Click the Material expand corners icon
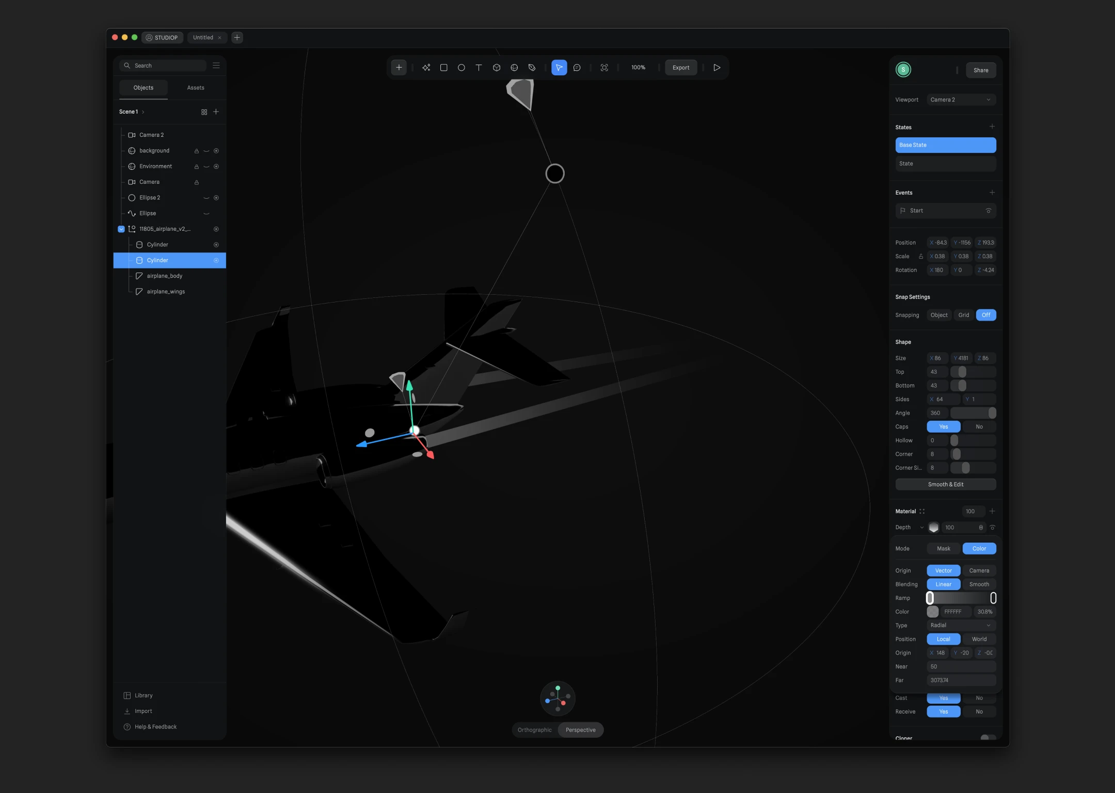 pos(922,512)
